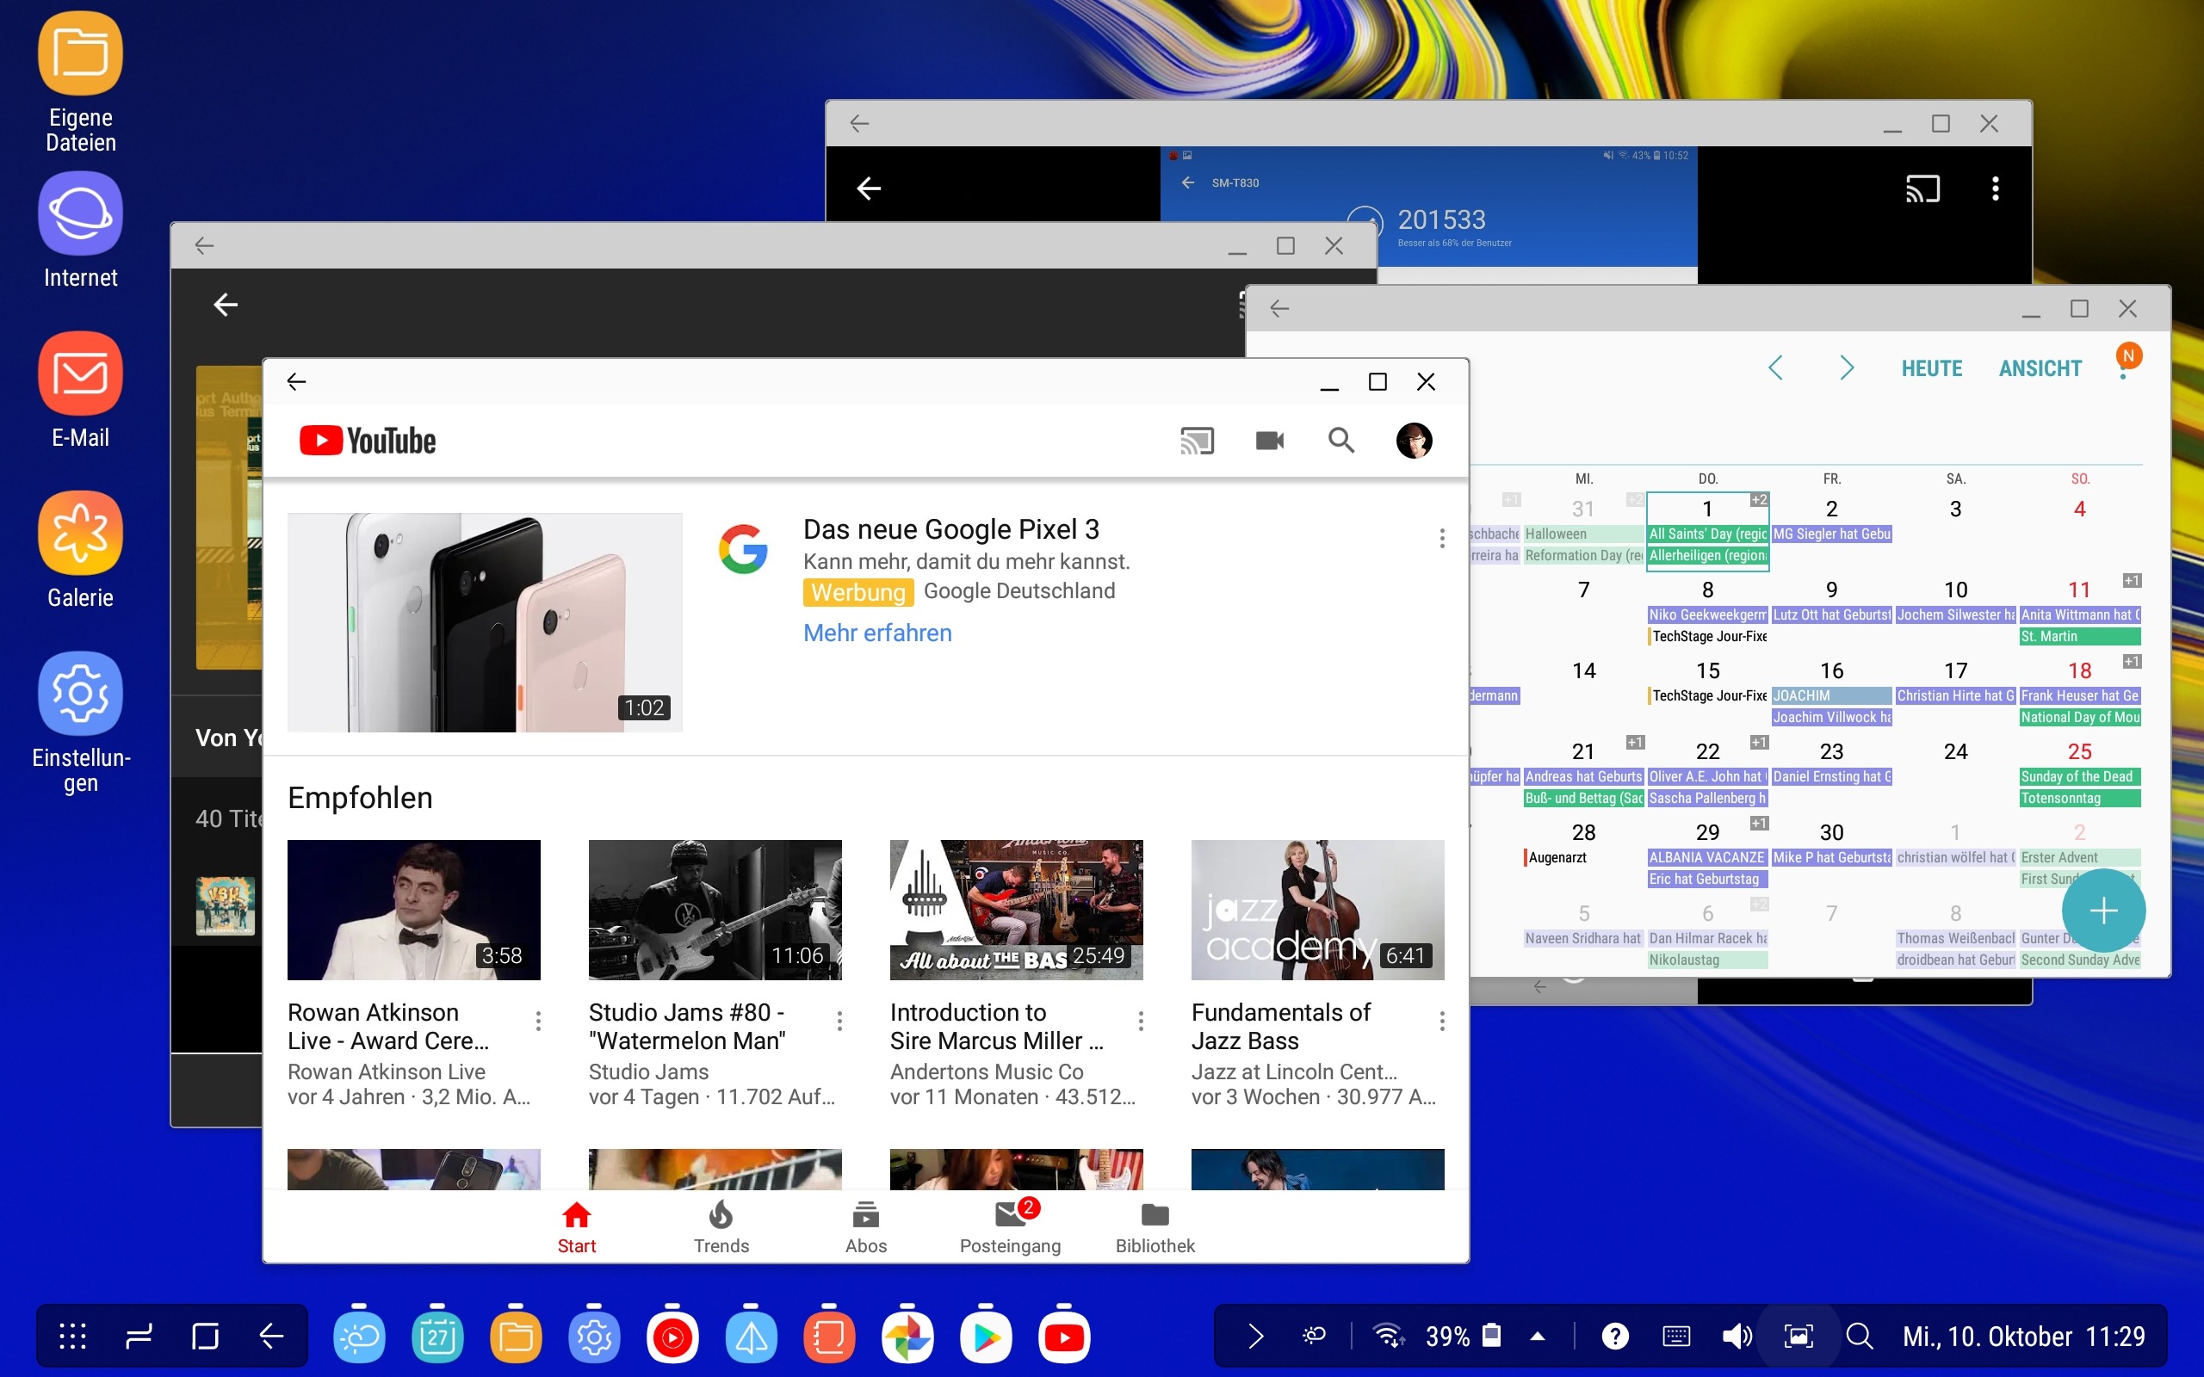Click the YouTube cast icon
This screenshot has width=2204, height=1377.
coord(1197,441)
